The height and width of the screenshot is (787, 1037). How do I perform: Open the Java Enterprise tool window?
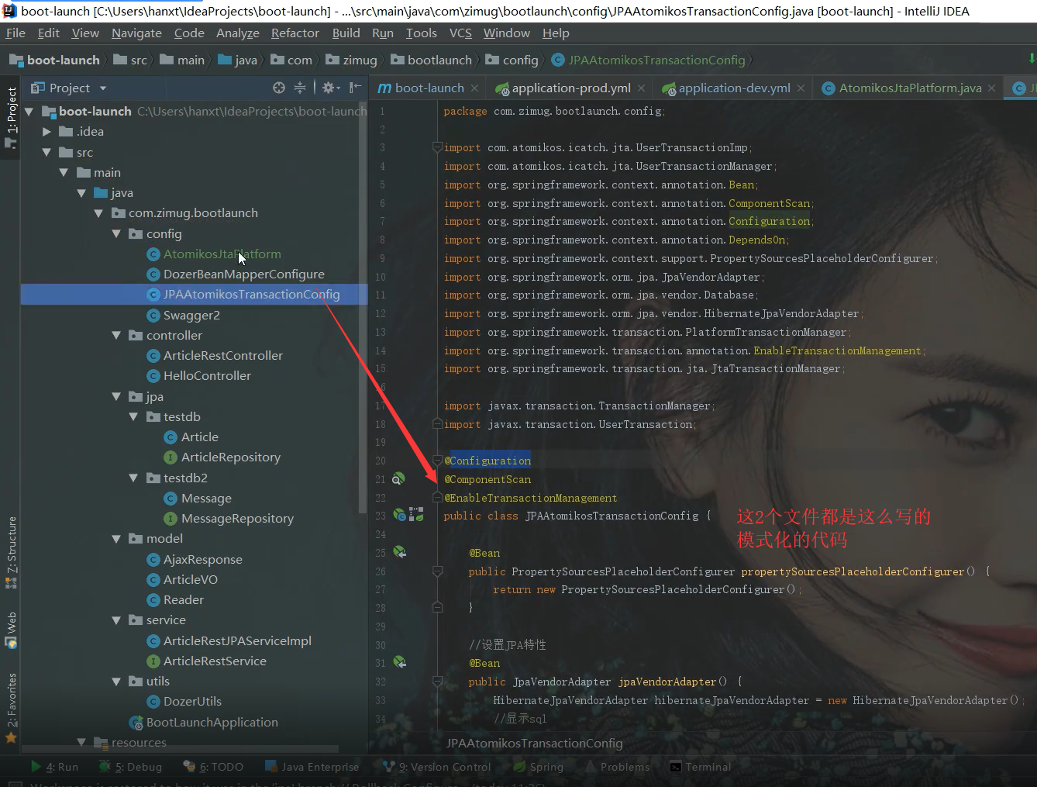pyautogui.click(x=312, y=767)
